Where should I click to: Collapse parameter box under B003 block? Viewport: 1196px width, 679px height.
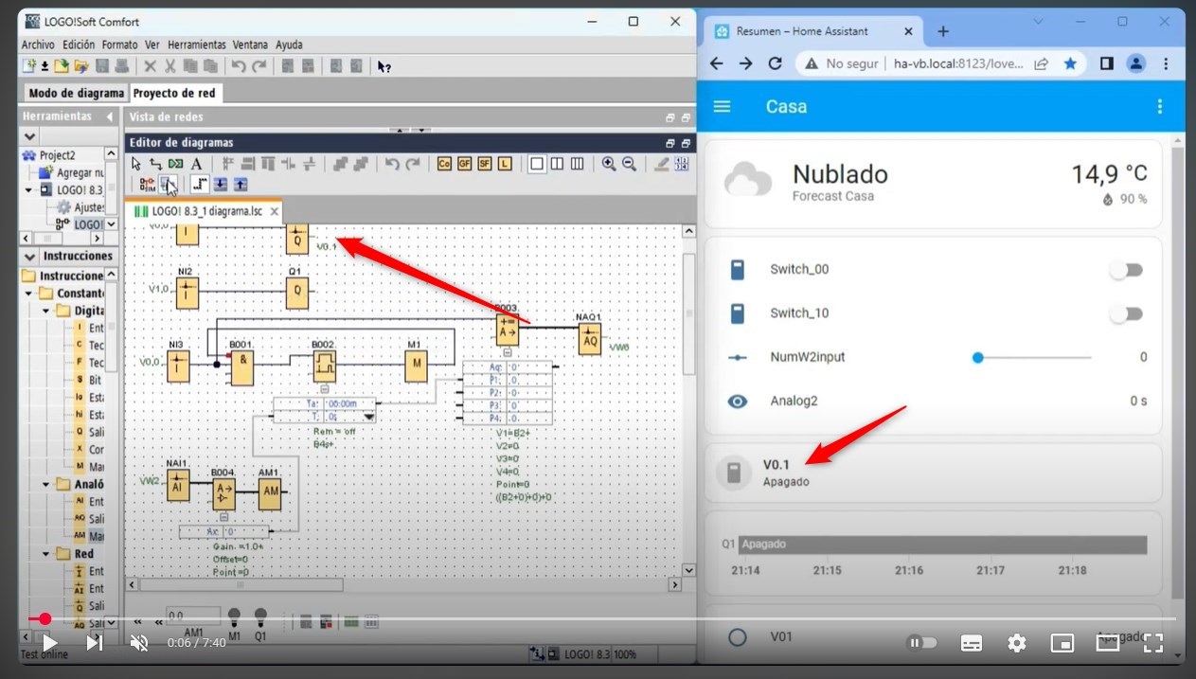point(508,352)
